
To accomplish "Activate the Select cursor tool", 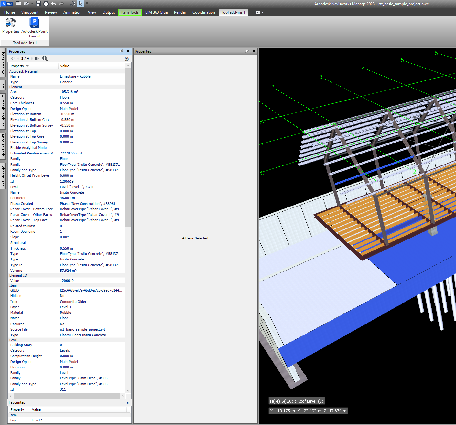I will (81, 4).
